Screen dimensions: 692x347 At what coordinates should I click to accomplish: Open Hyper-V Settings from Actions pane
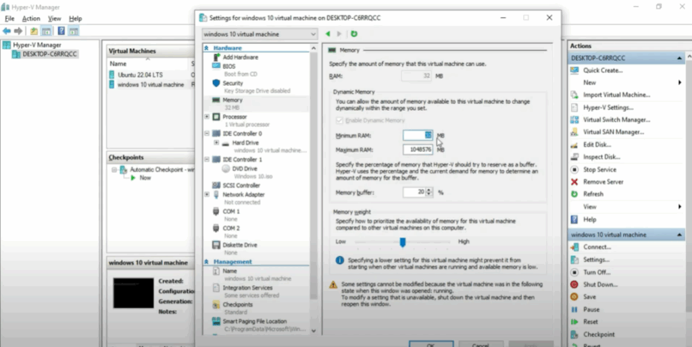click(x=608, y=107)
